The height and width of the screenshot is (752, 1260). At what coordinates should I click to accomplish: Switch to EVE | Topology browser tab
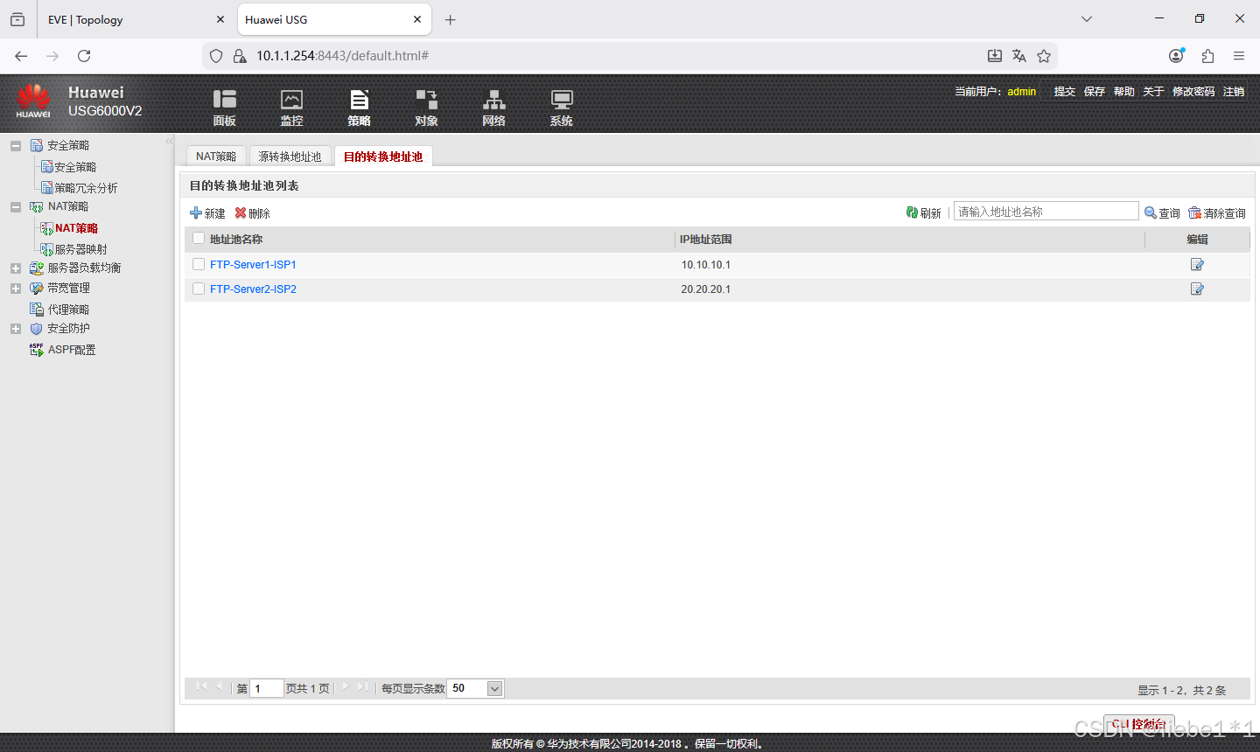pos(136,19)
